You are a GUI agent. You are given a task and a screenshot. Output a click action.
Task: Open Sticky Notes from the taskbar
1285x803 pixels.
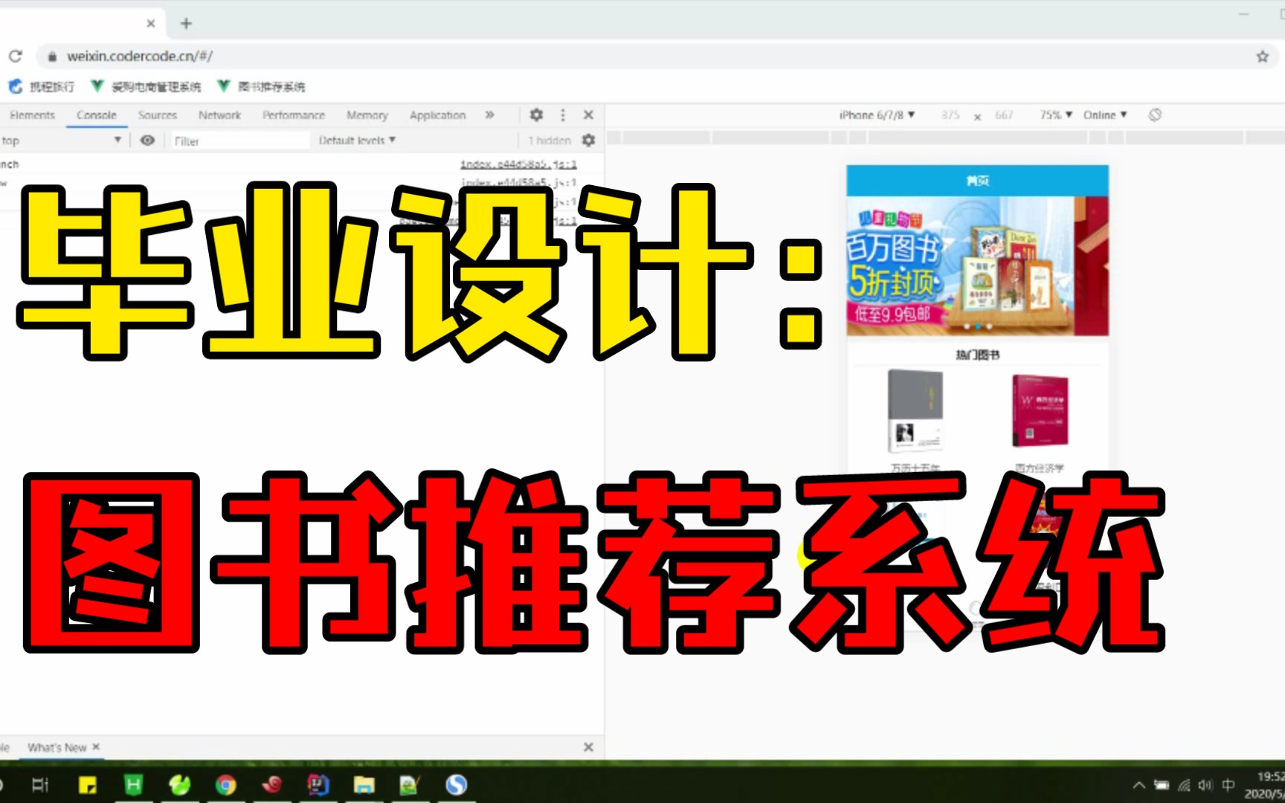(87, 784)
